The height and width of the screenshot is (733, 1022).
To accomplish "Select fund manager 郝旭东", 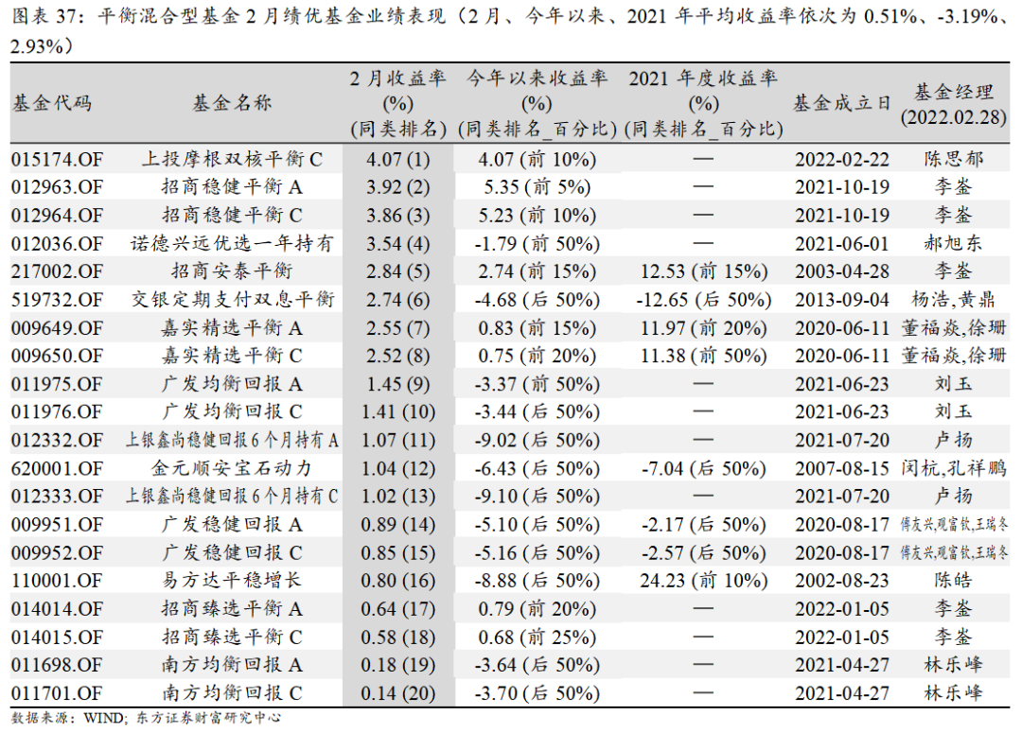I will pyautogui.click(x=954, y=244).
